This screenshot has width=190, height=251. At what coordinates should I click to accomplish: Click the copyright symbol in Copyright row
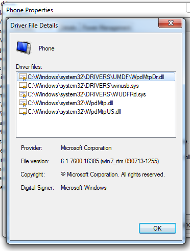[63, 174]
